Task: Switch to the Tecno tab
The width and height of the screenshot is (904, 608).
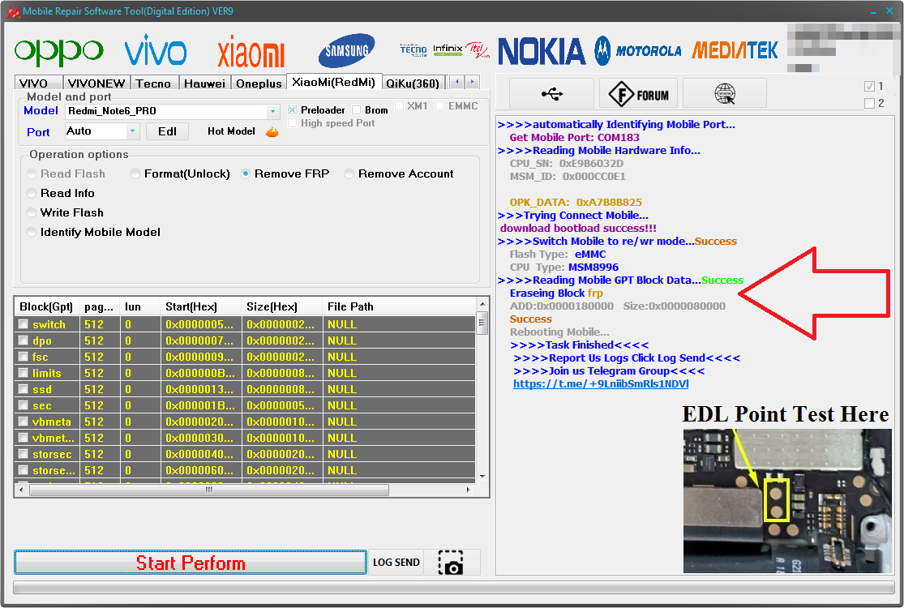Action: (153, 83)
